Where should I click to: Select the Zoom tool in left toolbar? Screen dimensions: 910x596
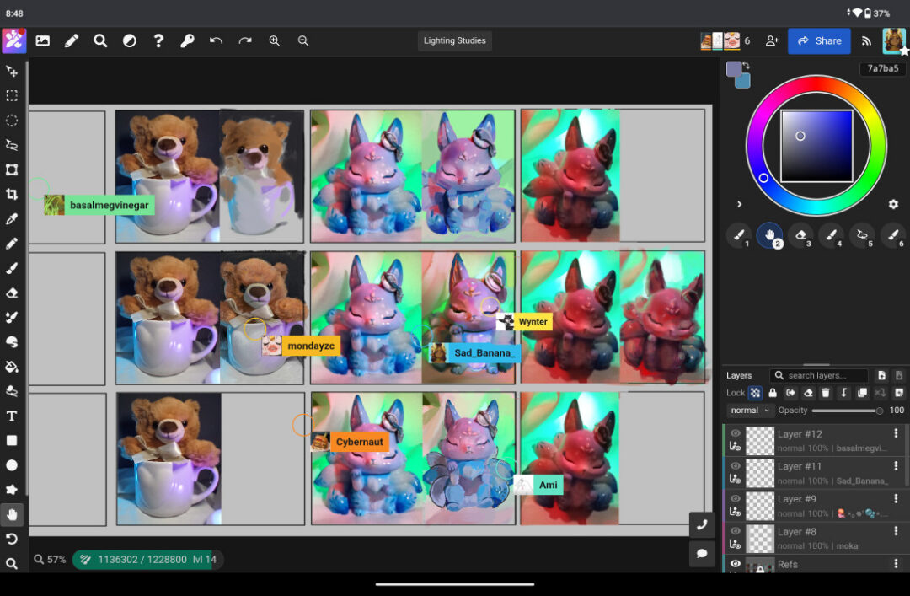point(12,563)
